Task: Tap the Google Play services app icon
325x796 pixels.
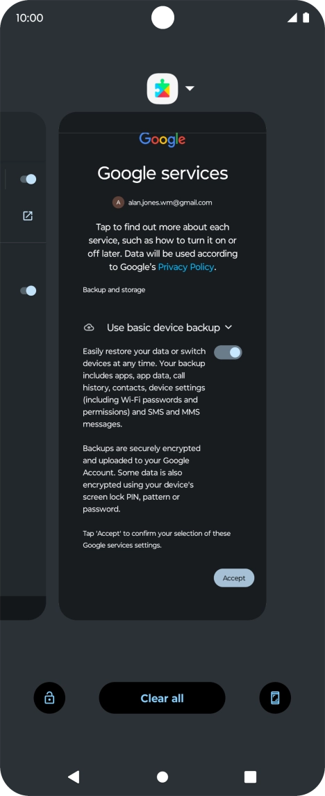Action: (162, 89)
